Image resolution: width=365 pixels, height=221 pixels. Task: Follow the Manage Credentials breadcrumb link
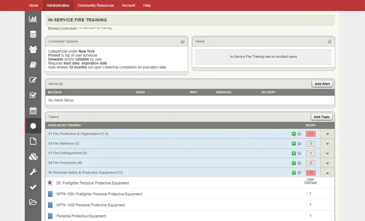tap(63, 28)
